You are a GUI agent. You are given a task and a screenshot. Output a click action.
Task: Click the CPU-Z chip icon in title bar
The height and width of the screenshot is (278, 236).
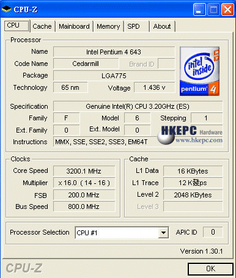pos(7,9)
